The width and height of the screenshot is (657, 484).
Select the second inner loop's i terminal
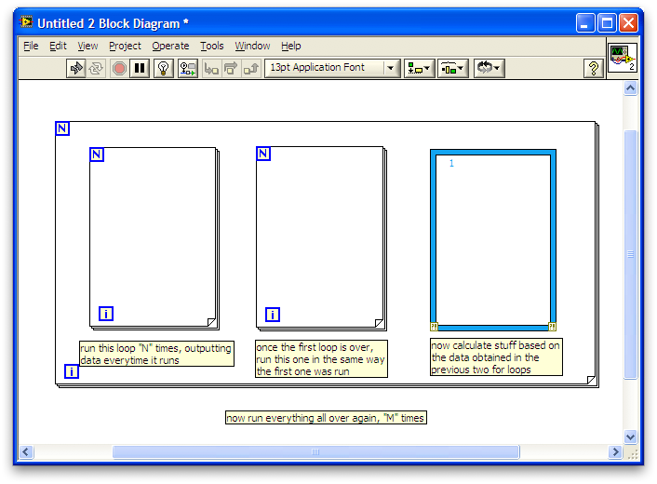point(273,315)
